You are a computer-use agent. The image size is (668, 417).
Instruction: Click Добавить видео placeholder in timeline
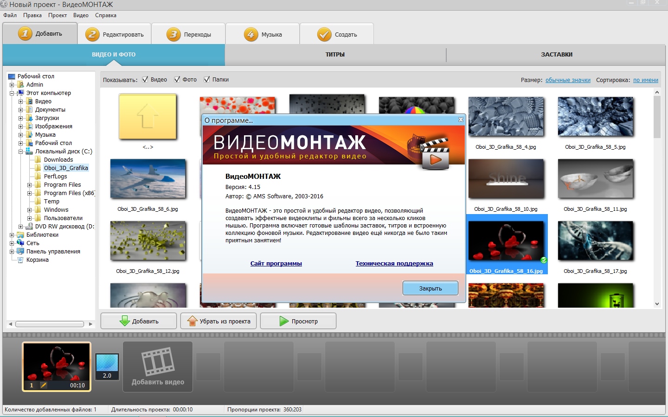pyautogui.click(x=158, y=367)
